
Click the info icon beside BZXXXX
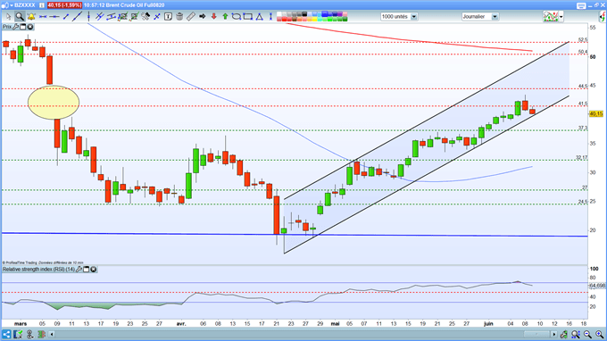tap(41, 5)
